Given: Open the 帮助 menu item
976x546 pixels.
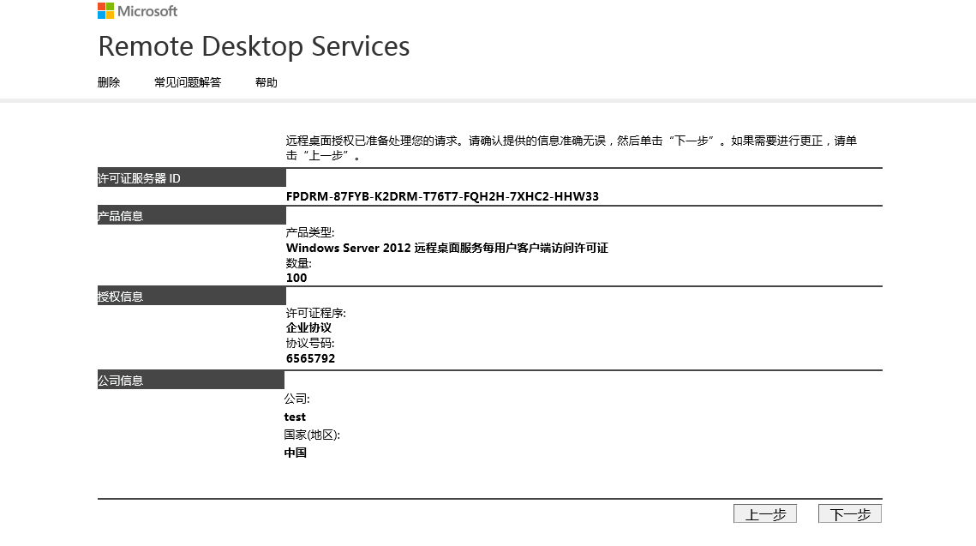Looking at the screenshot, I should [266, 83].
